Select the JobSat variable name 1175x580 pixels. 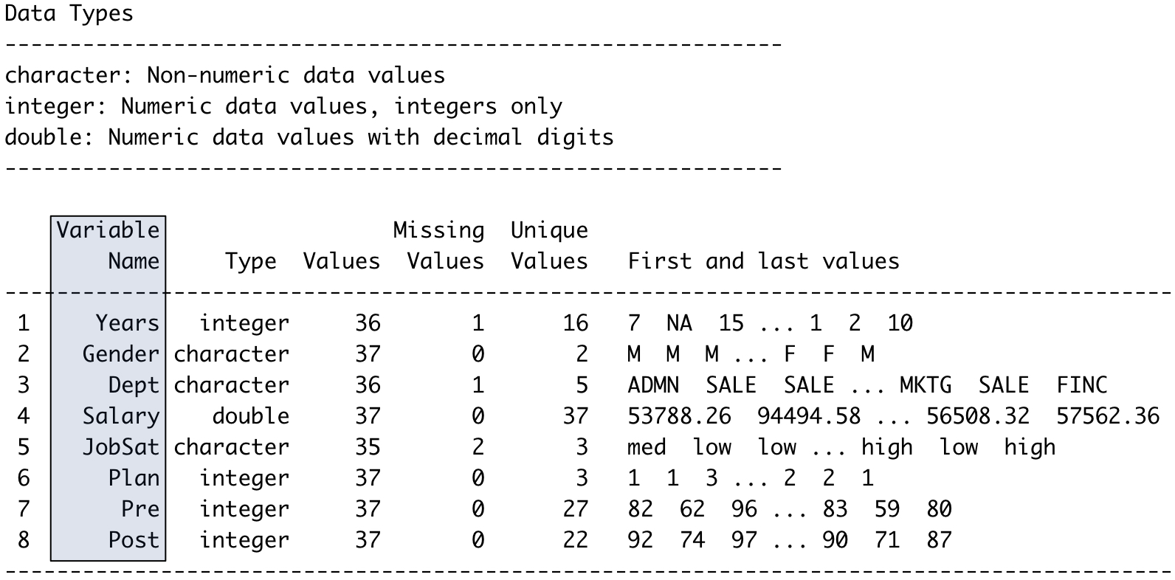click(x=120, y=447)
